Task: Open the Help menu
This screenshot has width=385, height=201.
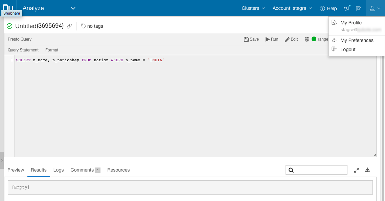Action: (x=328, y=8)
